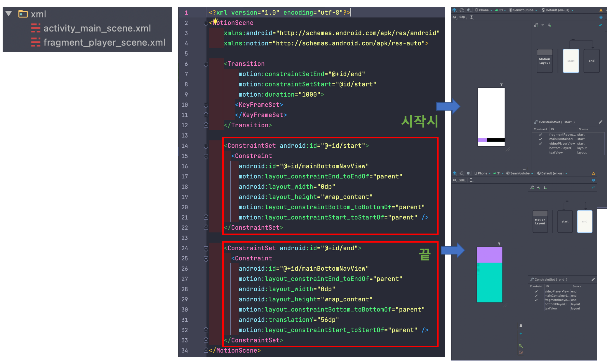Click the zoom in plus icon
Image resolution: width=612 pixels, height=362 pixels.
[x=521, y=334]
